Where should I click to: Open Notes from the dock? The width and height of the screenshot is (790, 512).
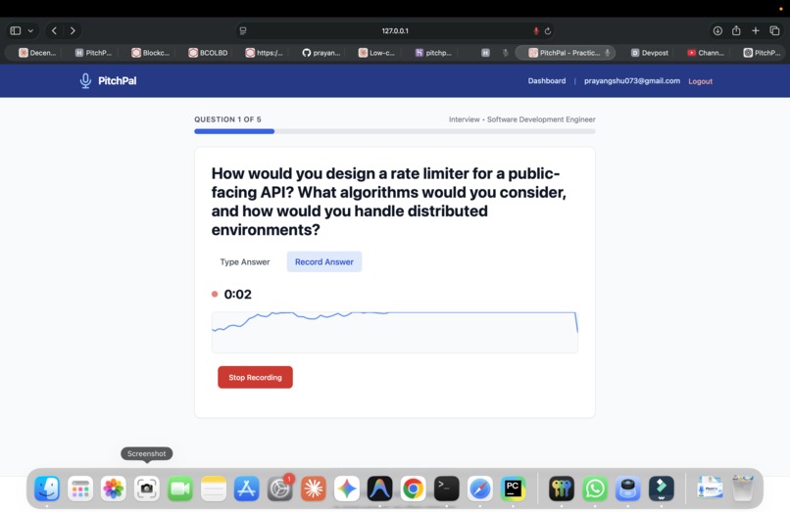(x=213, y=489)
